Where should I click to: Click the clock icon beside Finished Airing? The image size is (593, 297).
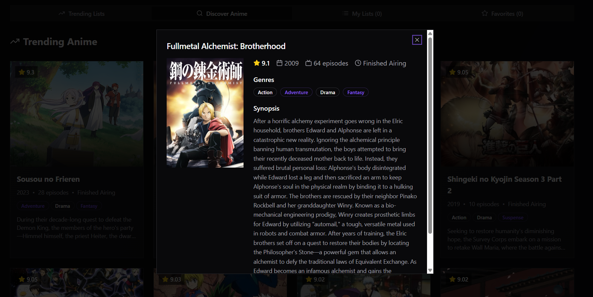coord(358,63)
